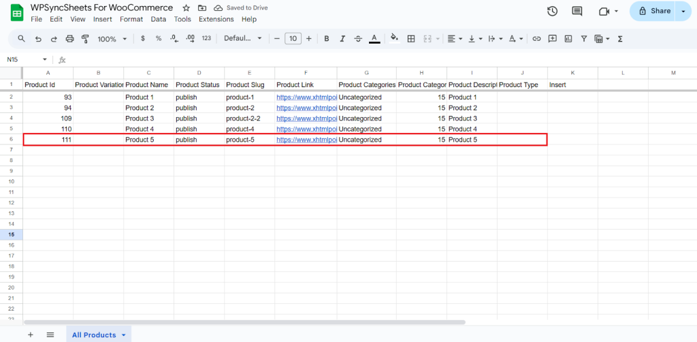Screen dimensions: 697x342
Task: Open version history clock icon
Action: (x=552, y=12)
